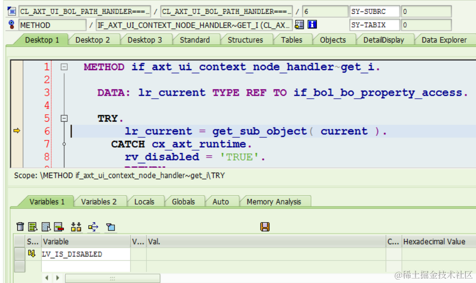Open the Objects tab
This screenshot has height=283, width=476.
333,40
